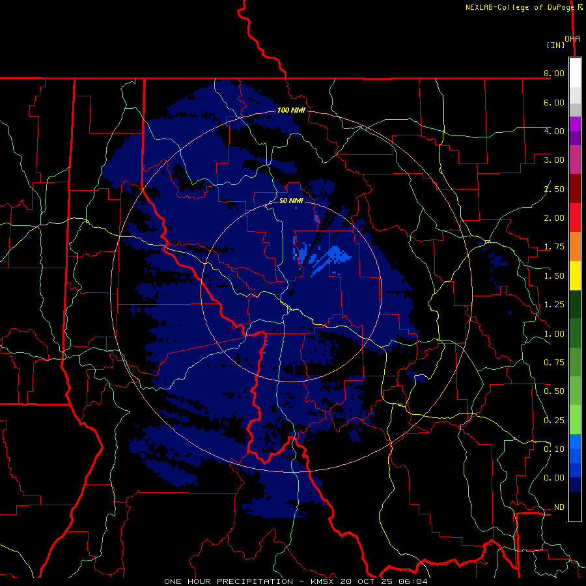The image size is (586, 586).
Task: Click the 1.00 legend value
Action: 554,334
